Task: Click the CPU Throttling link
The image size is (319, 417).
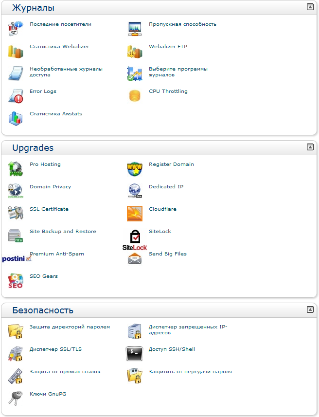Action: [x=168, y=91]
